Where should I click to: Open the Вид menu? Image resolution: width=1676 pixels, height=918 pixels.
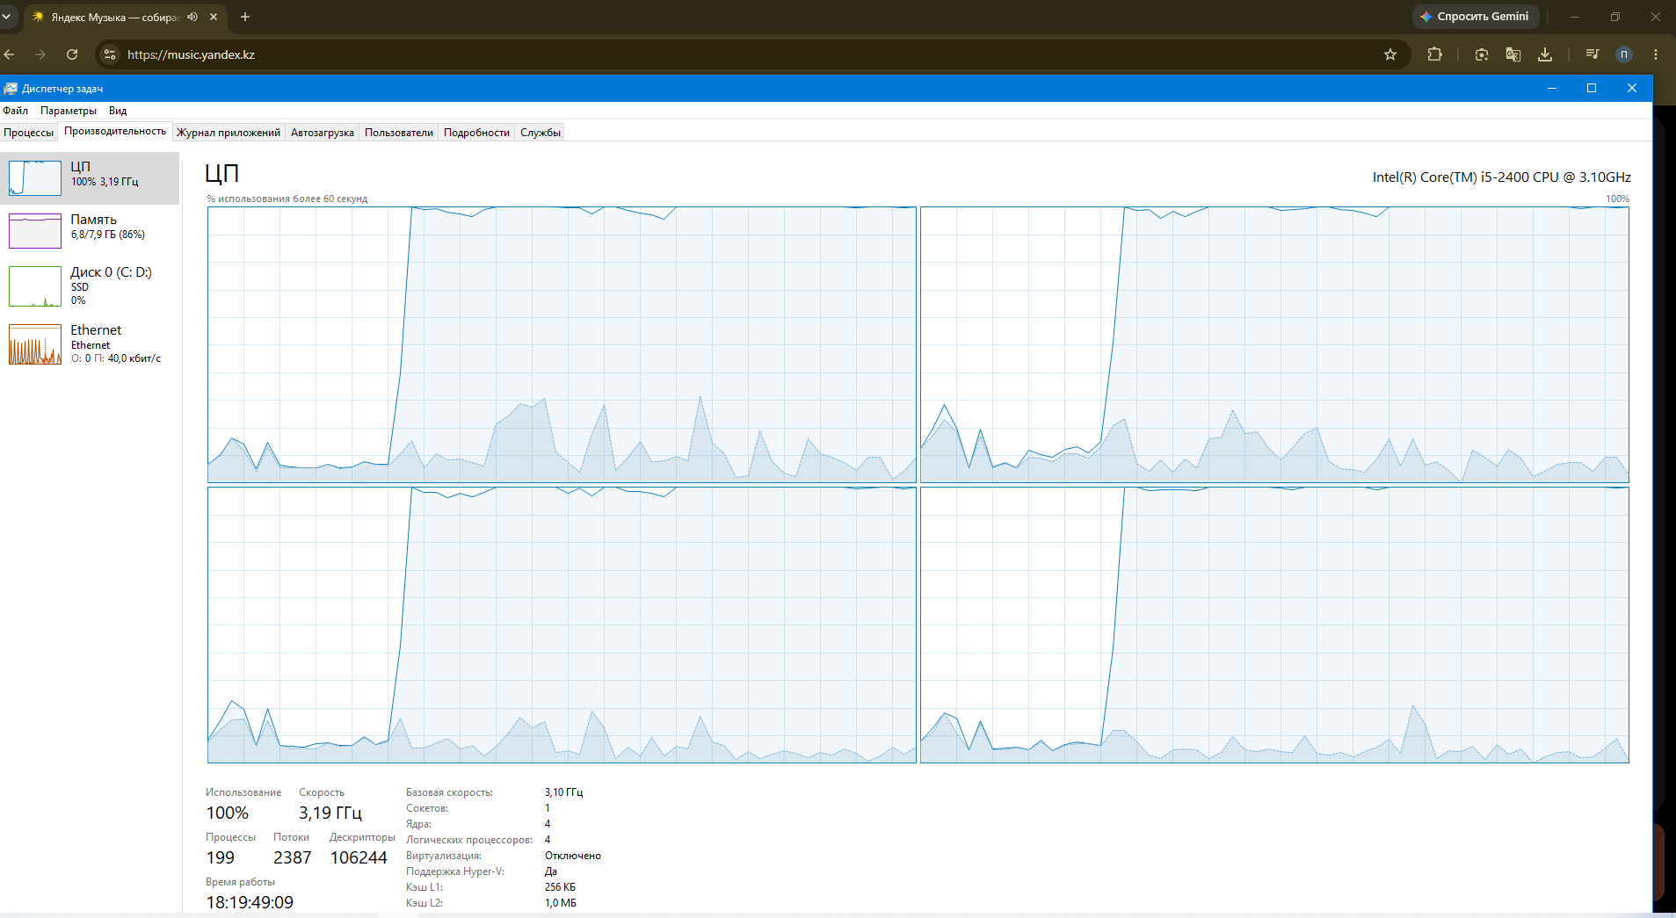click(118, 111)
